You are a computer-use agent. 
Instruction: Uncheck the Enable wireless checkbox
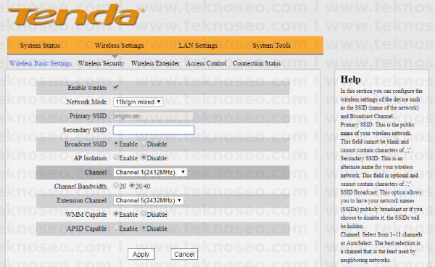pos(116,87)
